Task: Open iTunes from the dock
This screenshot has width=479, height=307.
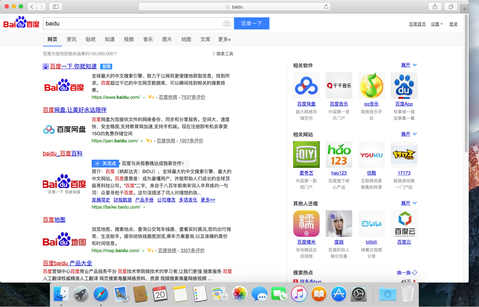Action: [299, 294]
